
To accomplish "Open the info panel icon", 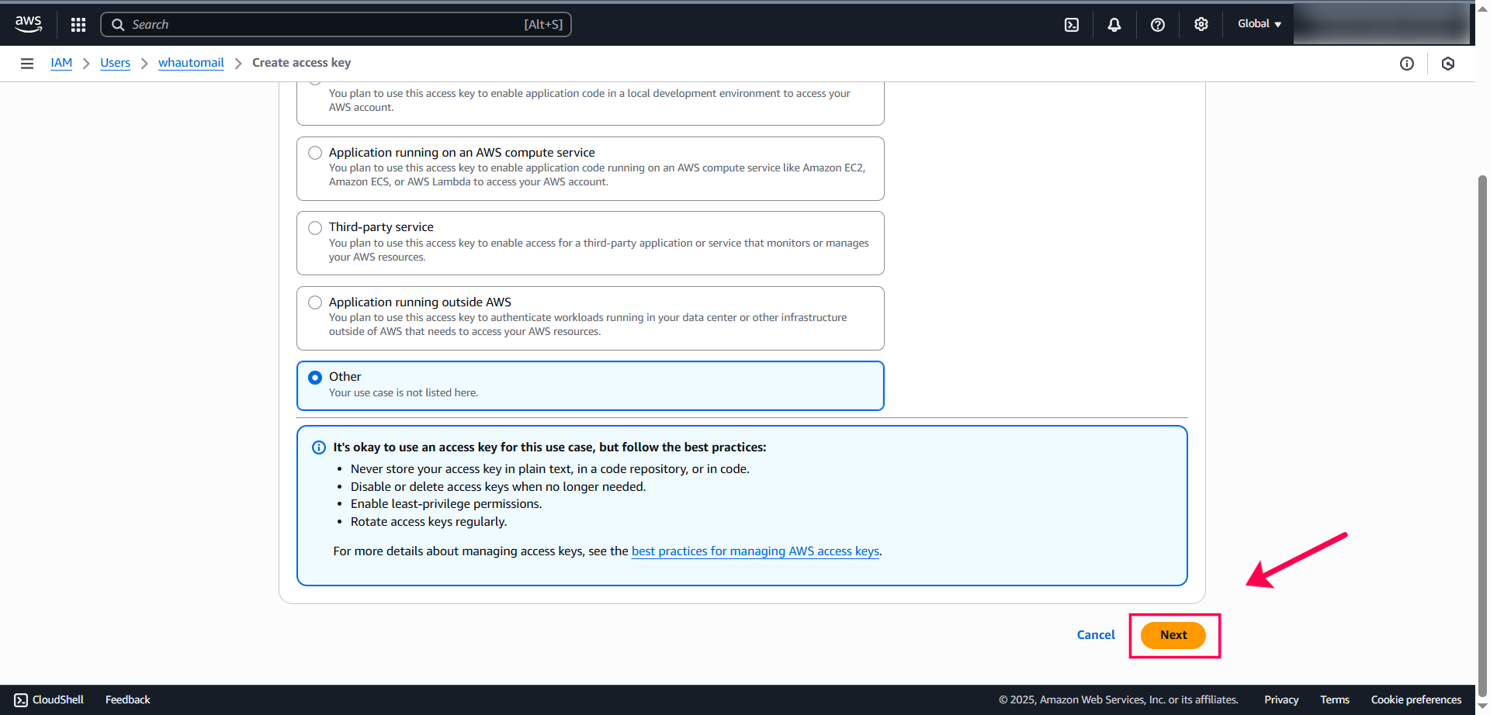I will point(1406,64).
